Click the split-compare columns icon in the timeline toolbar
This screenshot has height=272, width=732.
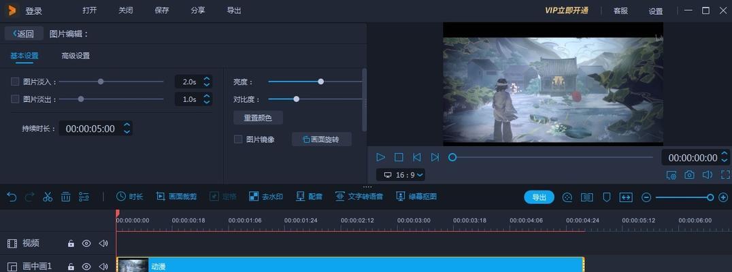[x=587, y=197]
